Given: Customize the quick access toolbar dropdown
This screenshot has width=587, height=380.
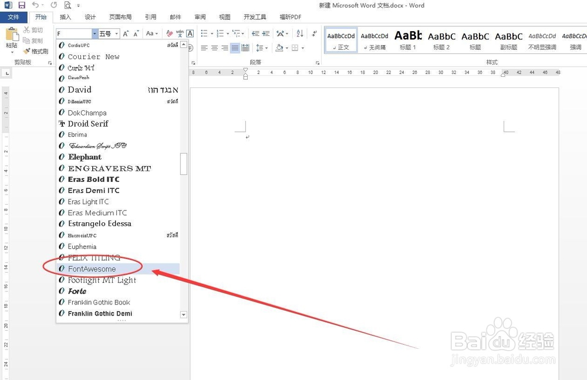Looking at the screenshot, I should (x=78, y=6).
